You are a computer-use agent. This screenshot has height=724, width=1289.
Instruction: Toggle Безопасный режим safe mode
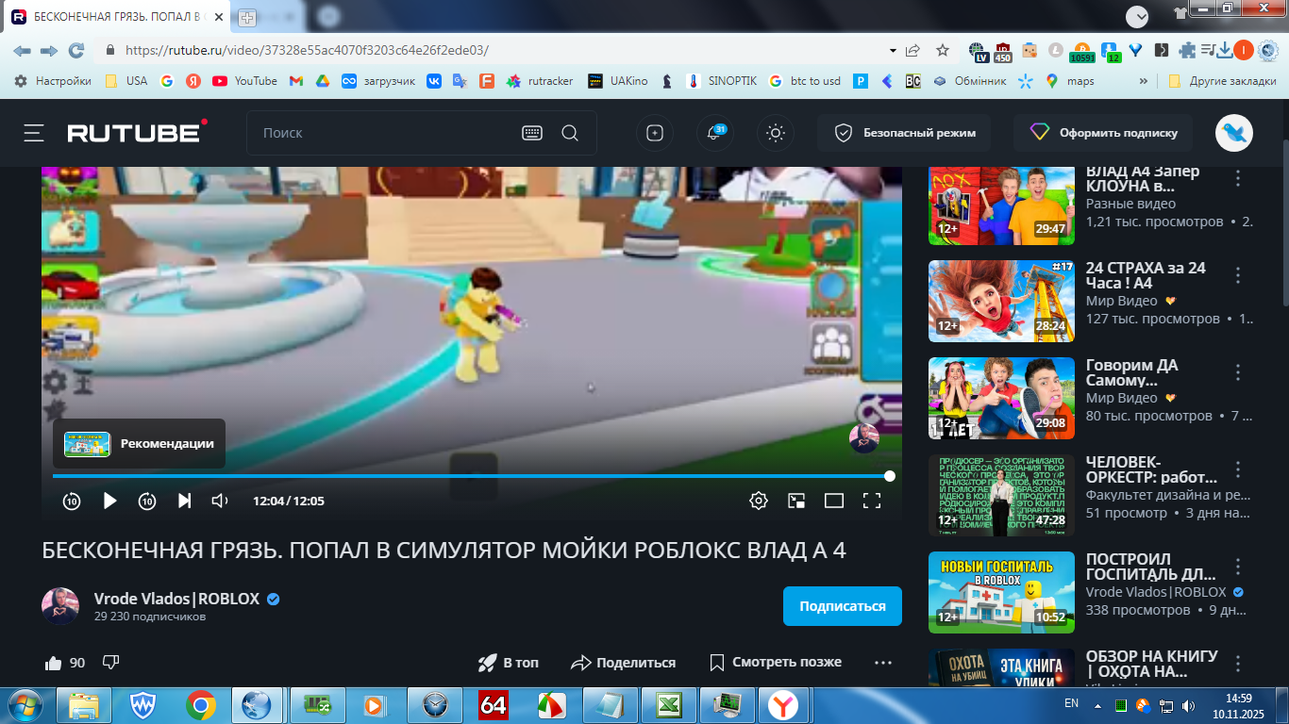tap(906, 133)
